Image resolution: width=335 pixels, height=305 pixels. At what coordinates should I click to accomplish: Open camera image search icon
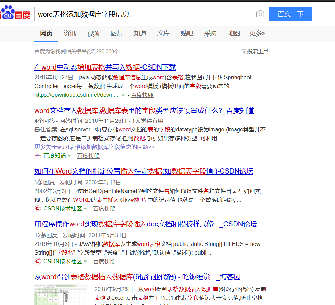(260, 14)
